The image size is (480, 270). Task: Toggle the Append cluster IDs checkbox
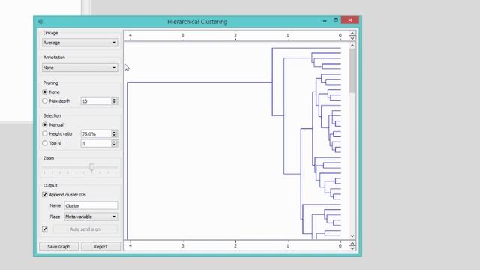[45, 195]
